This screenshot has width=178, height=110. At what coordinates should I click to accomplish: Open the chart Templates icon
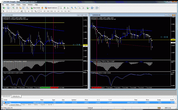pos(97,8)
